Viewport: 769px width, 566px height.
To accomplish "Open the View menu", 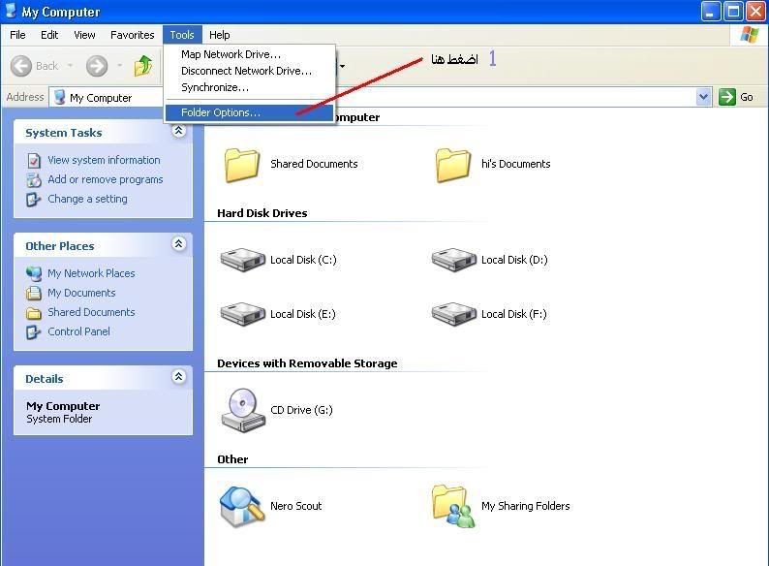I will pos(84,35).
